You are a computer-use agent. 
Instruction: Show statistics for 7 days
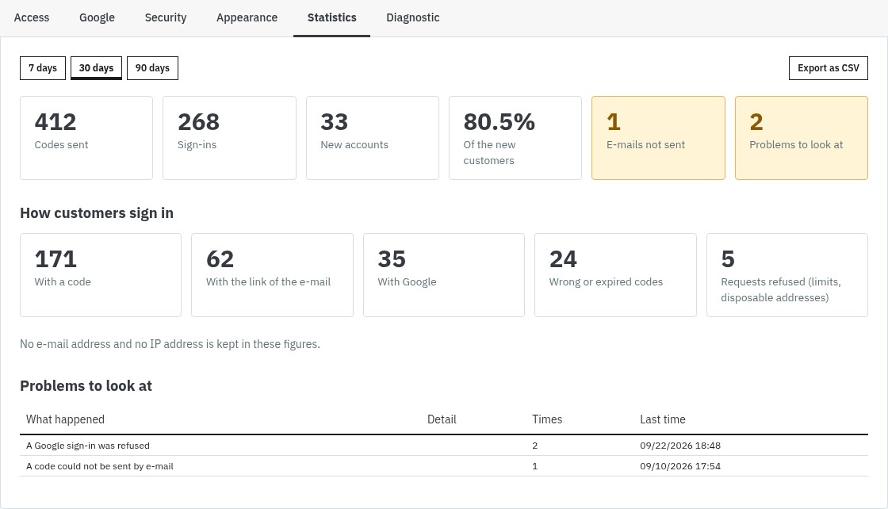point(43,68)
